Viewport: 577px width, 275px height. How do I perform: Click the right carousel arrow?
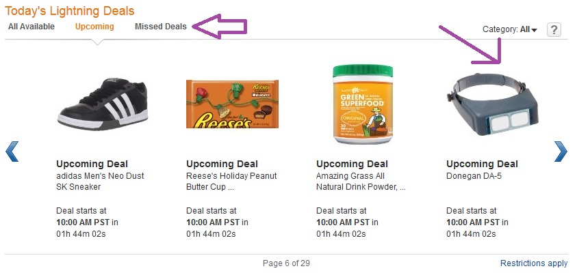tap(561, 151)
